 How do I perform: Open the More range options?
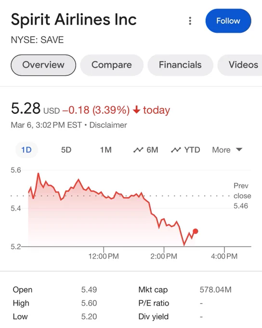point(227,150)
